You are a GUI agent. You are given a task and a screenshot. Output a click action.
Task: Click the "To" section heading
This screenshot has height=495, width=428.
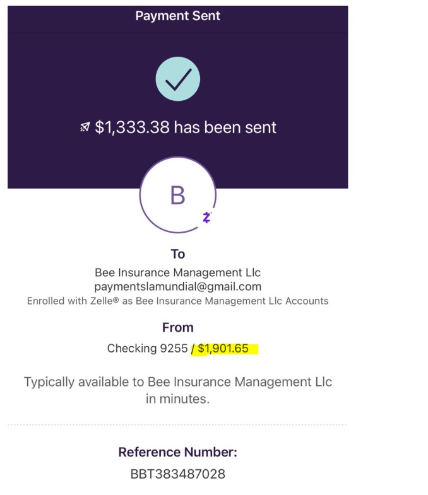177,254
